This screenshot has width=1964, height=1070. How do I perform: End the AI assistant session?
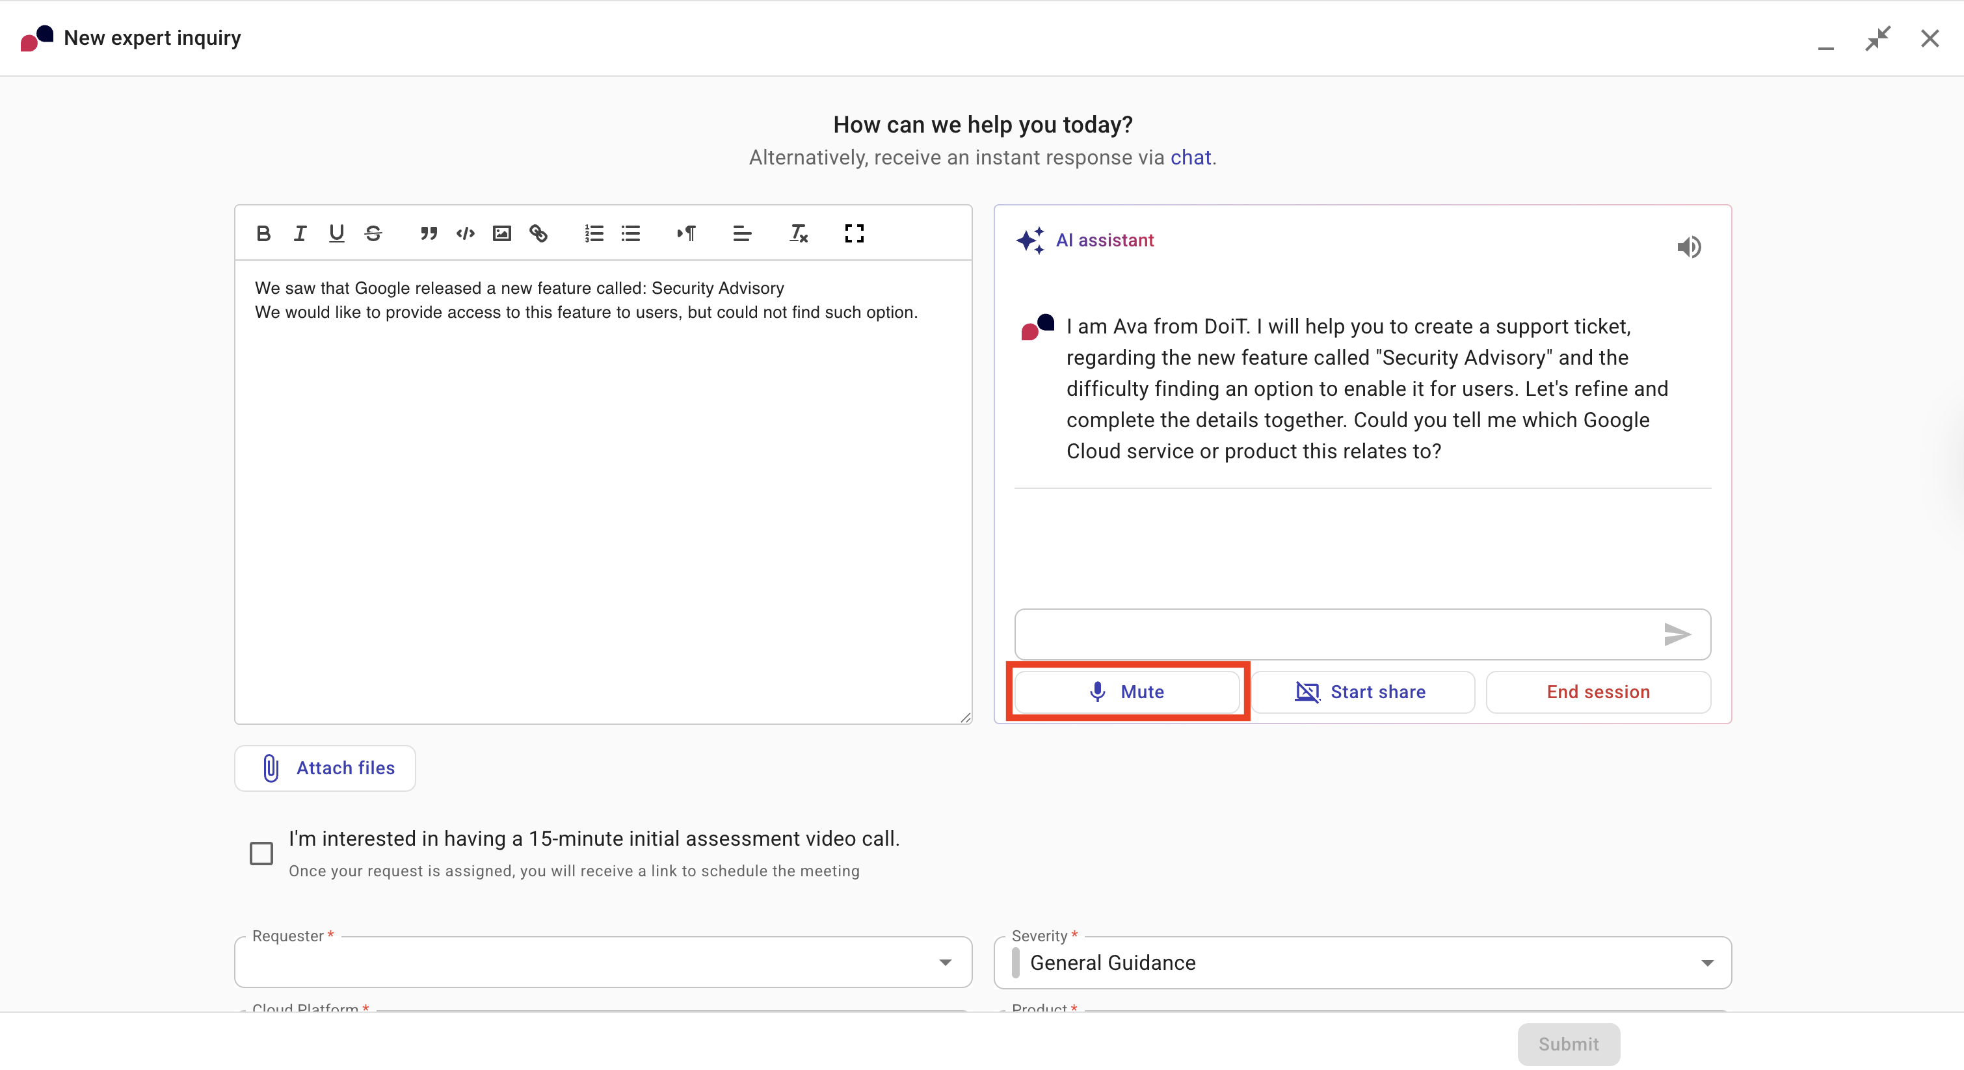pos(1598,691)
